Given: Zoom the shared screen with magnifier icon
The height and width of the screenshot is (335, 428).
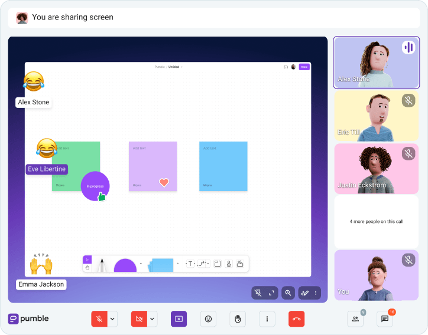Looking at the screenshot, I should [288, 293].
